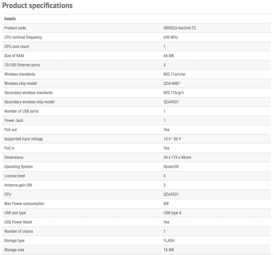The image size is (274, 255).
Task: Click the Product specifications heading
Action: pos(37,6)
